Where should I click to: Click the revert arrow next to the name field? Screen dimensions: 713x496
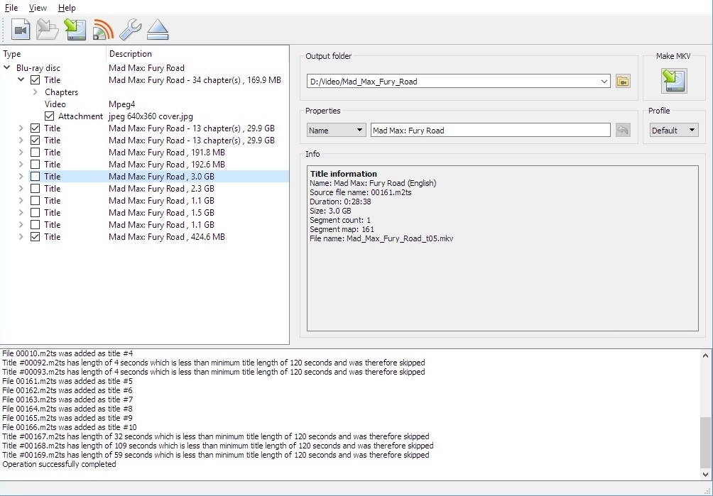[623, 130]
